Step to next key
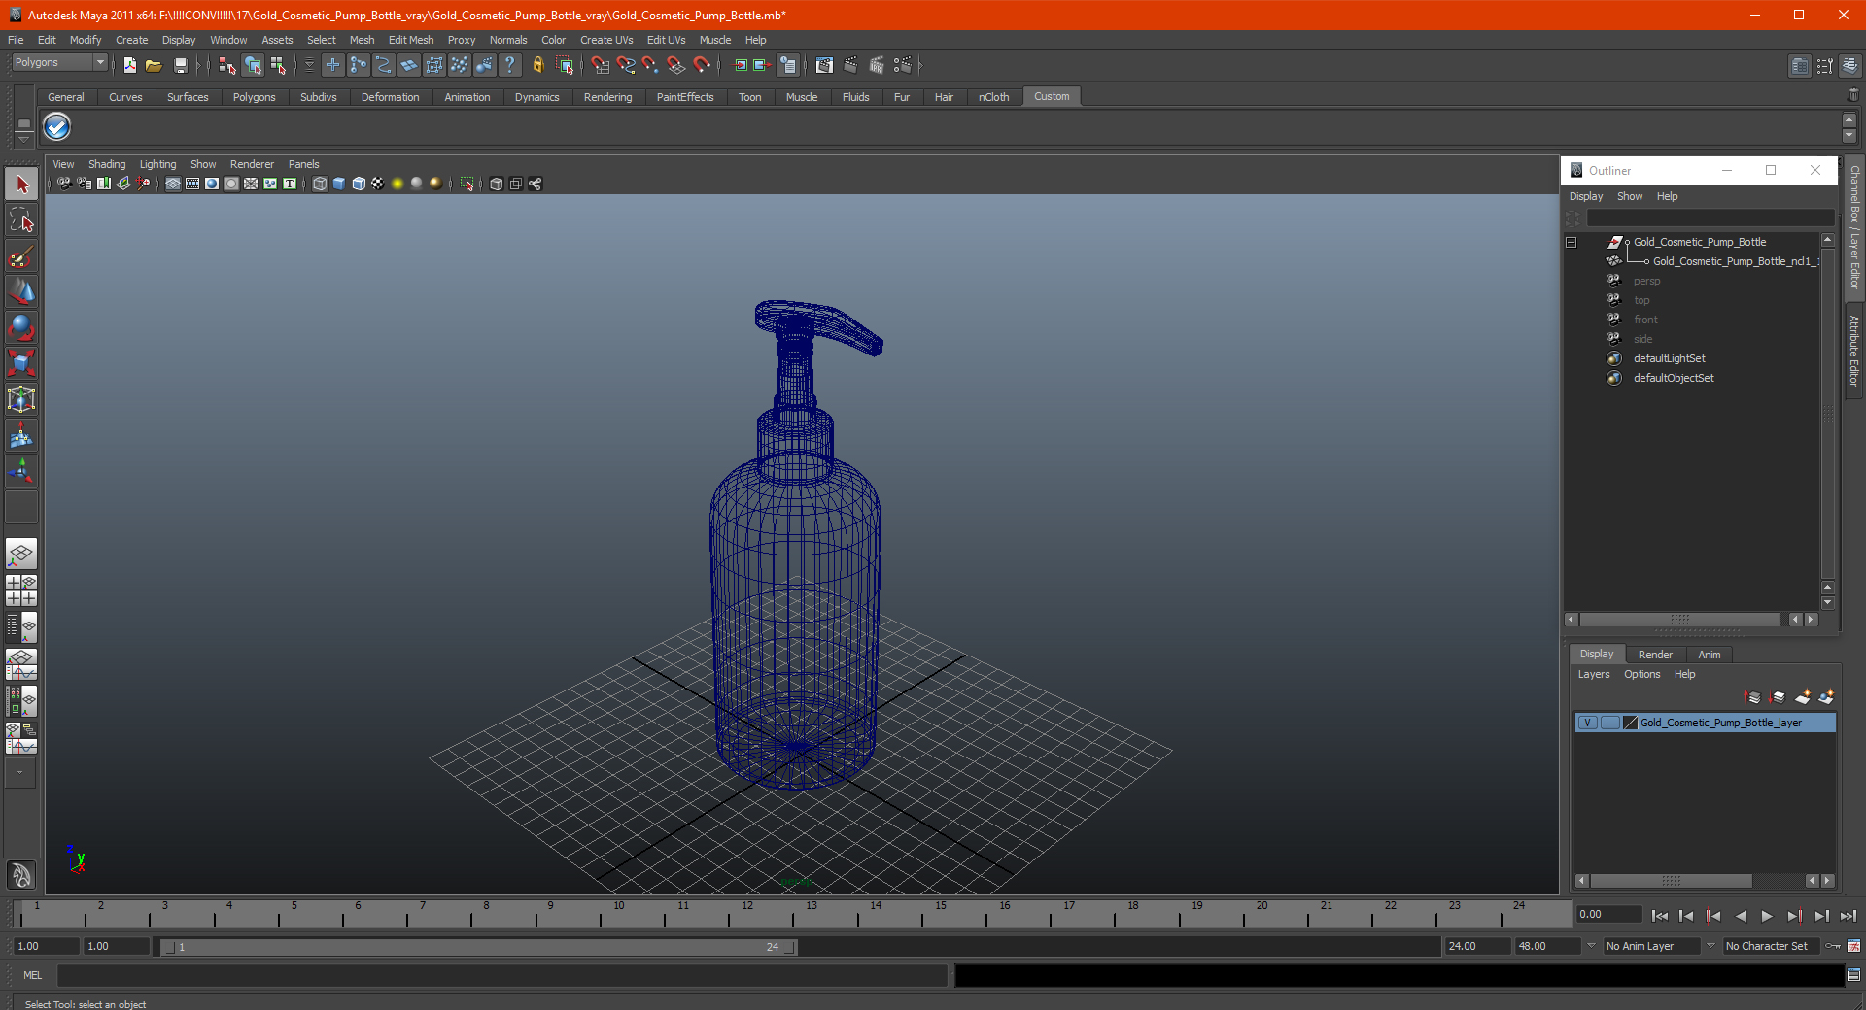This screenshot has height=1010, width=1866. tap(1794, 915)
